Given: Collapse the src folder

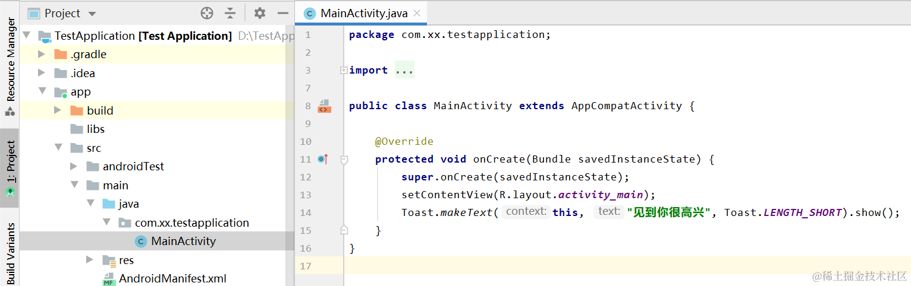Looking at the screenshot, I should tap(58, 148).
